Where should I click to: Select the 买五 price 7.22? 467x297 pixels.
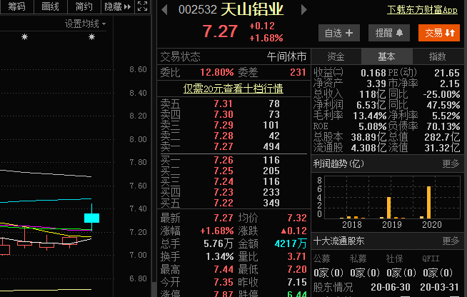(x=223, y=203)
